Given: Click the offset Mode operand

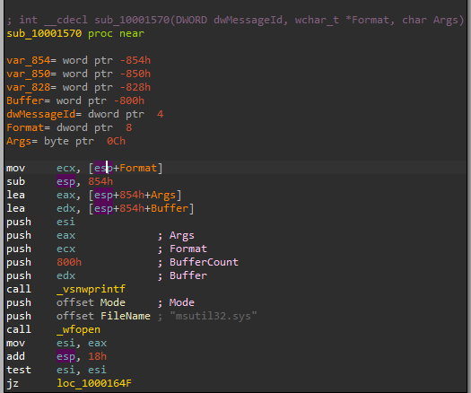Looking at the screenshot, I should point(91,302).
